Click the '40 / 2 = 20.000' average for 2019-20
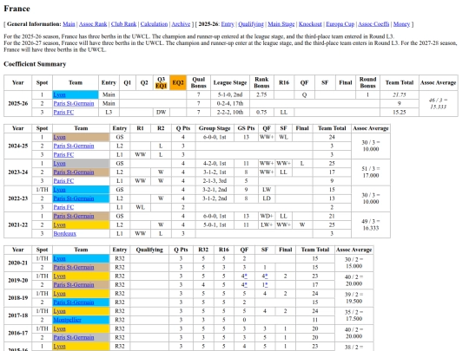 click(353, 280)
